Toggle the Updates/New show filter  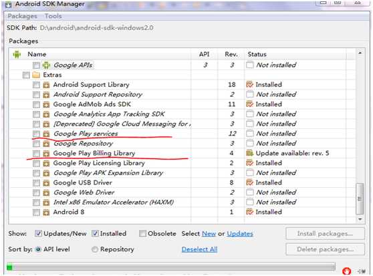pos(38,233)
